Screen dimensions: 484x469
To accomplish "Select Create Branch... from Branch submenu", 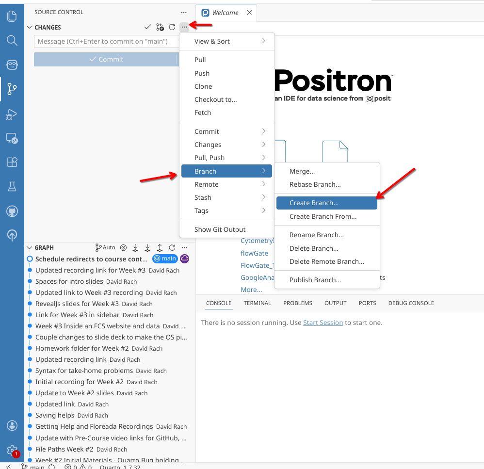I will tap(326, 203).
